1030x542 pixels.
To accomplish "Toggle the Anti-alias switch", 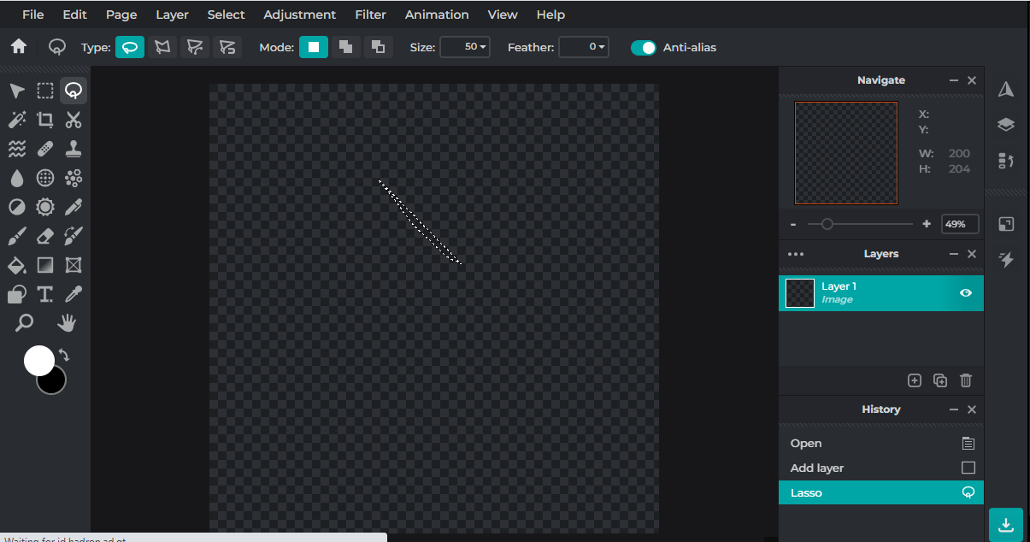I will (643, 48).
